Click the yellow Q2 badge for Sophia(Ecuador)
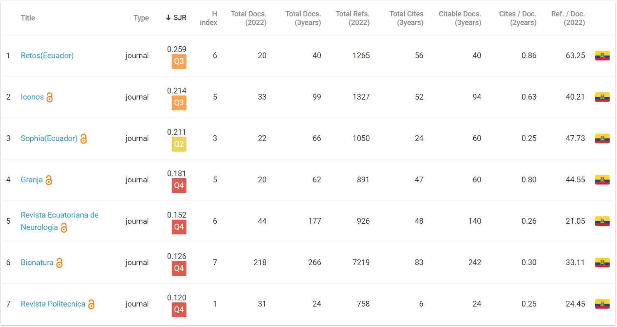617x327 pixels. [x=179, y=144]
